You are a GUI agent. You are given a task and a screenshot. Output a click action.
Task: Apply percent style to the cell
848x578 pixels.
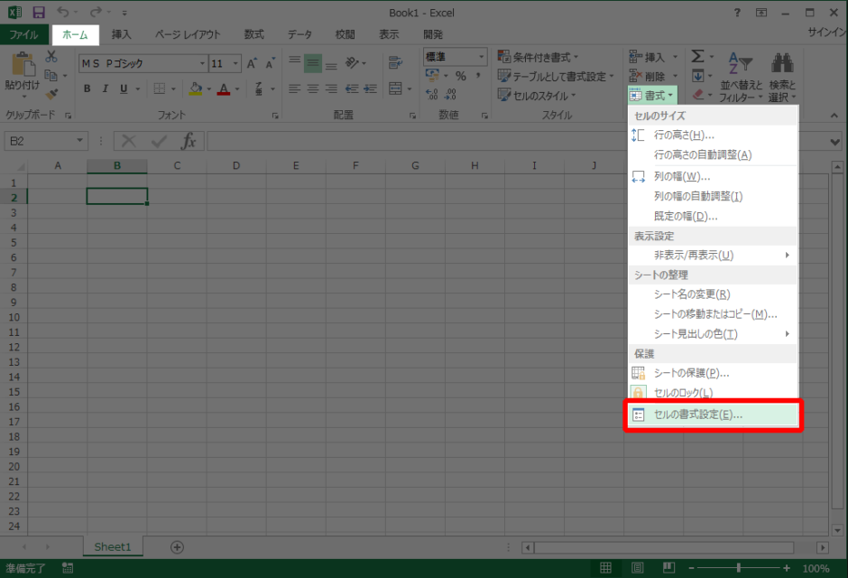click(462, 74)
